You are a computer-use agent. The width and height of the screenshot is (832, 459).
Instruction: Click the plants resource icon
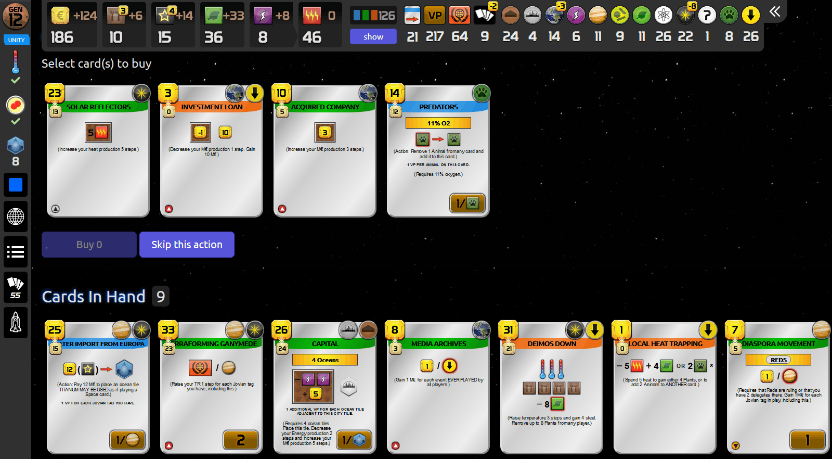[x=213, y=16]
